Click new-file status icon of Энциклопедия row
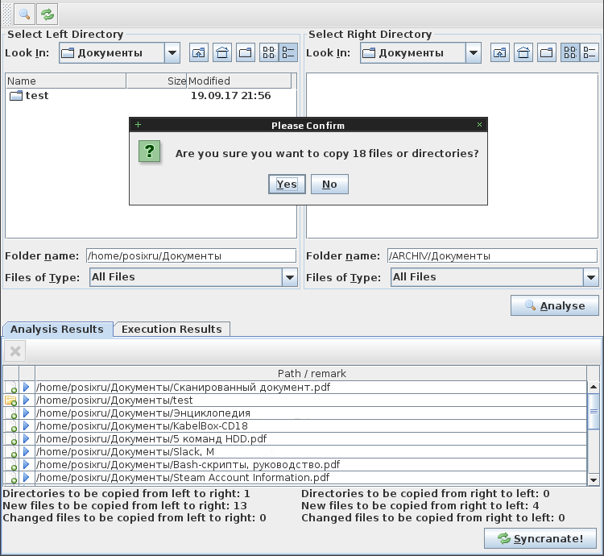The image size is (604, 556). coord(10,413)
